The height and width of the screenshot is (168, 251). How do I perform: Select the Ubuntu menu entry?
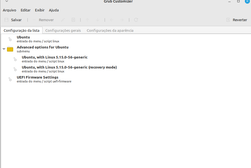[x=126, y=39]
